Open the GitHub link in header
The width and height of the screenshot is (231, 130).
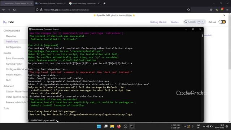(x=212, y=22)
